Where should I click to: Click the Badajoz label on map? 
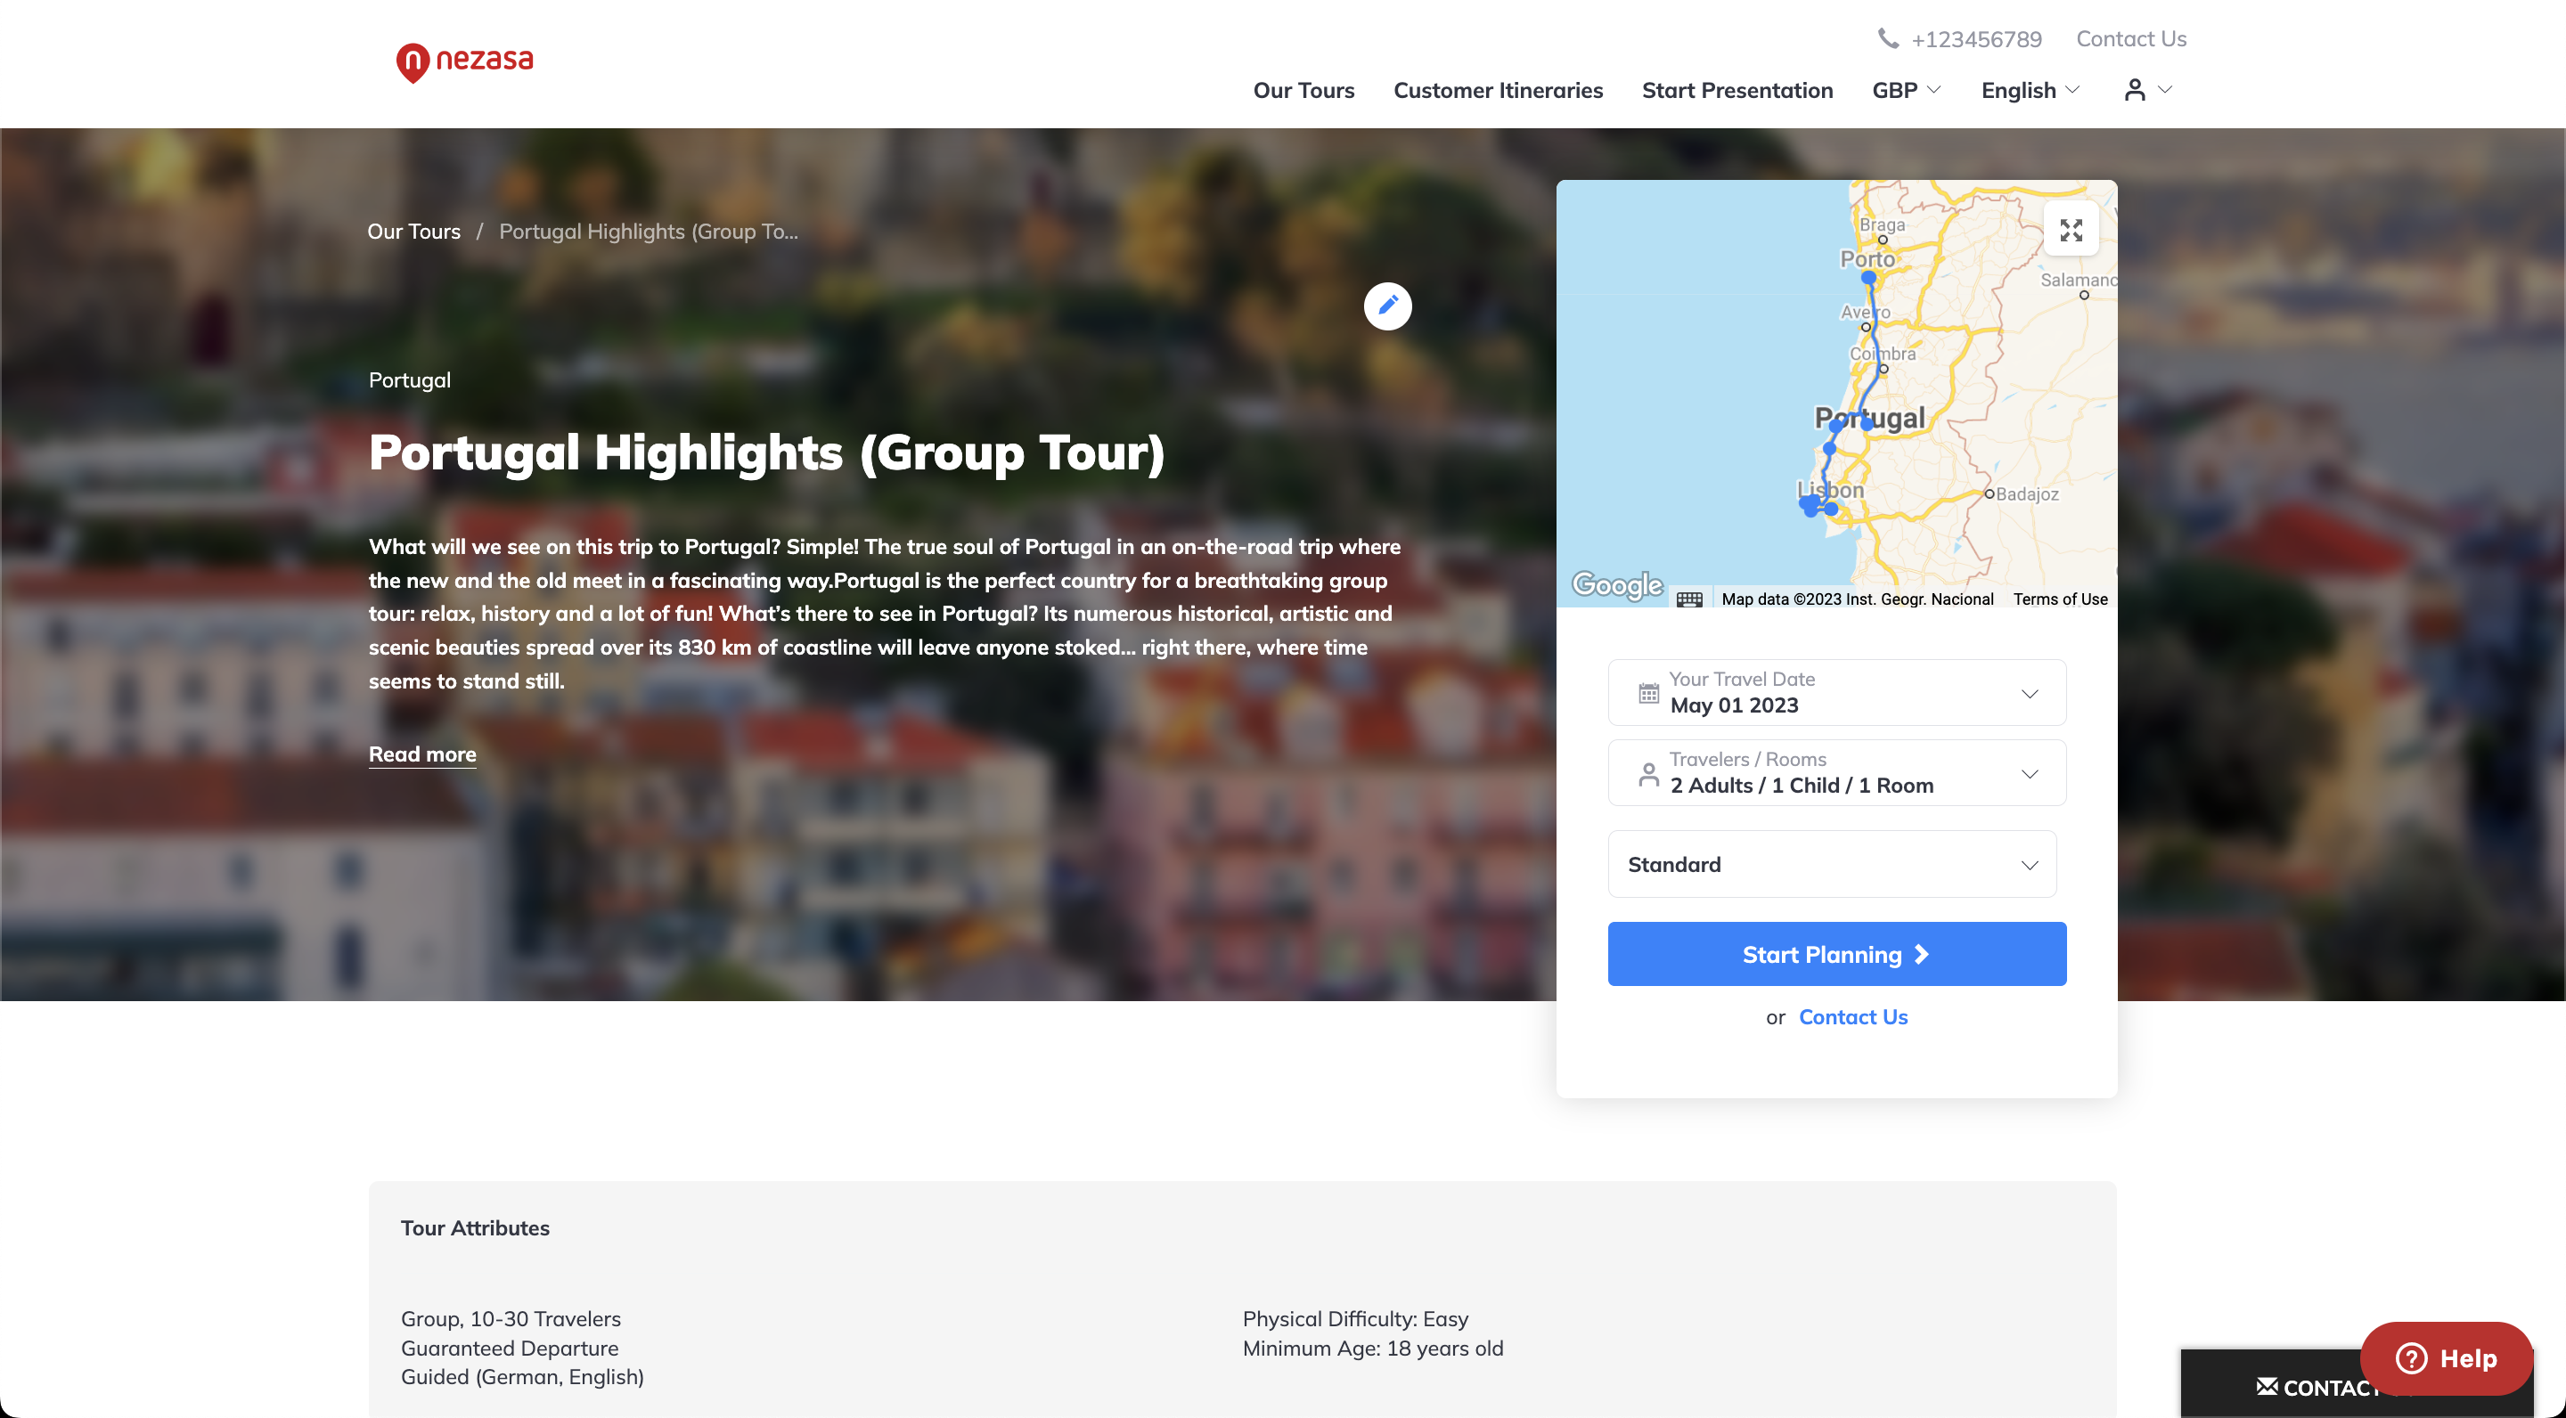2026,494
